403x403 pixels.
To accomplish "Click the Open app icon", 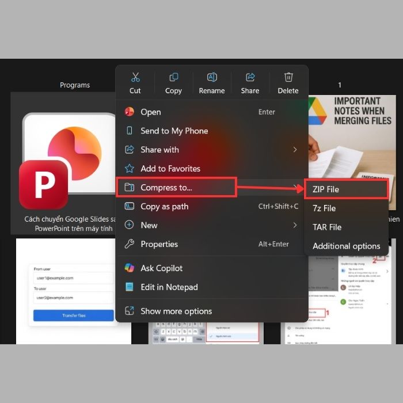I will pyautogui.click(x=130, y=112).
